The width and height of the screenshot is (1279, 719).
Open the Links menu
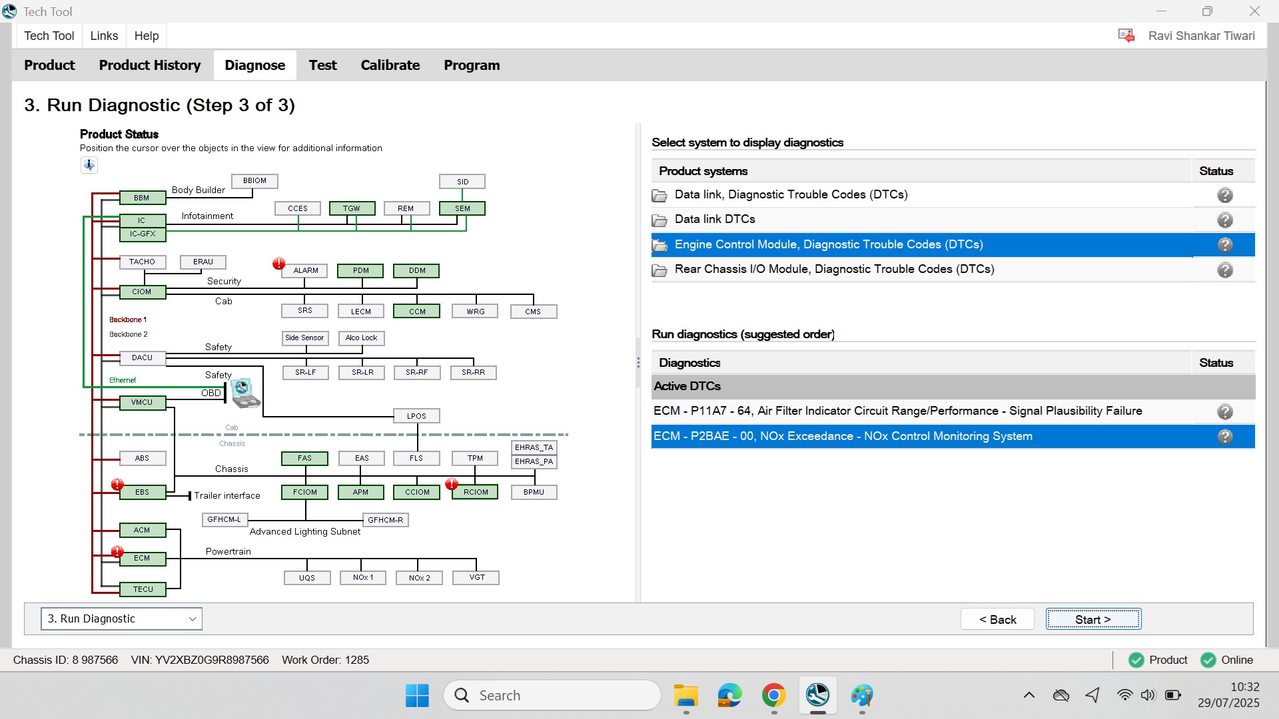(104, 36)
